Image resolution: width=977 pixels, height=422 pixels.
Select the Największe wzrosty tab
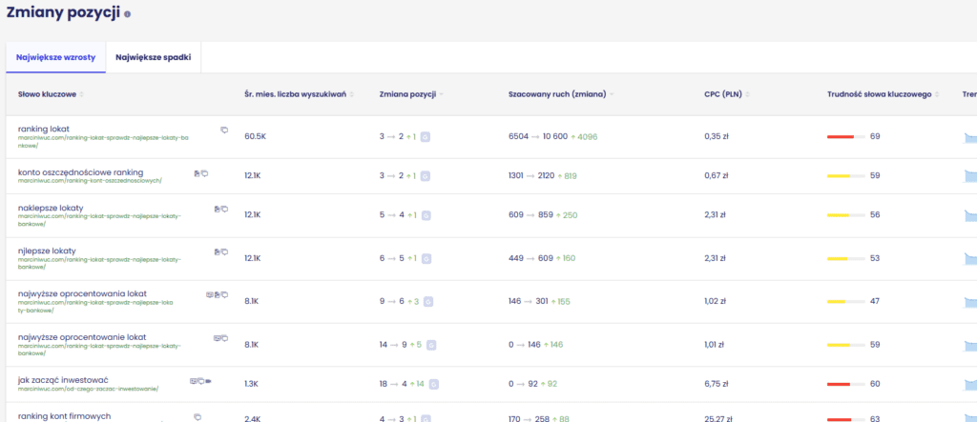[55, 57]
